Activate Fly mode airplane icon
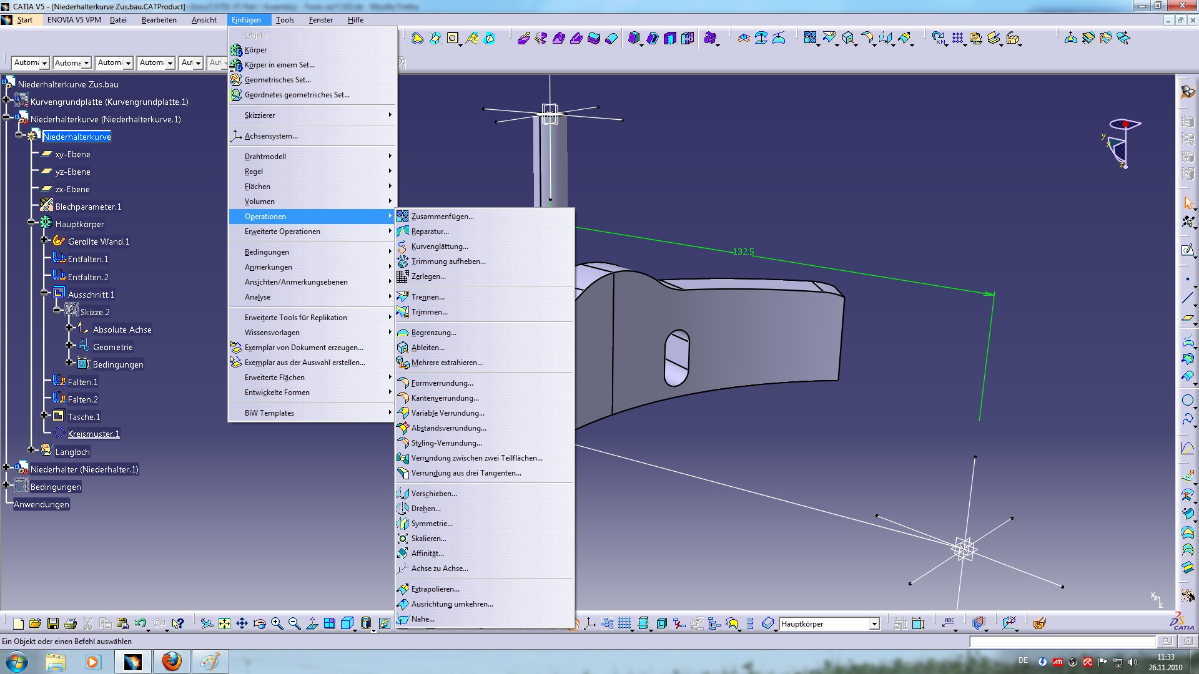 207,623
